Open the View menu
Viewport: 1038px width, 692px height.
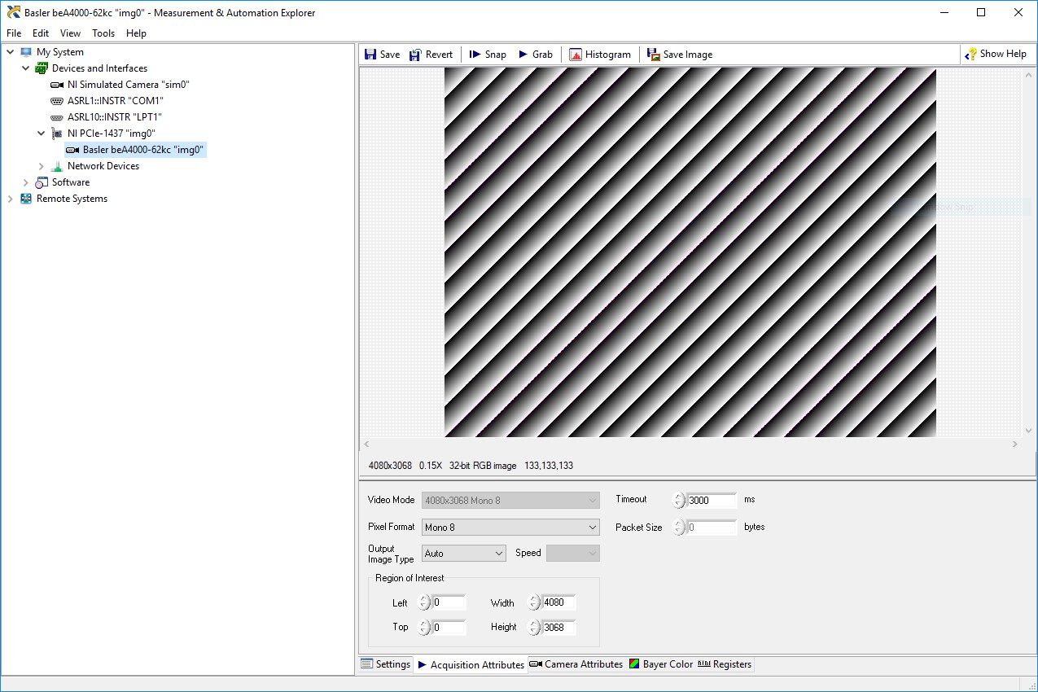pos(70,33)
